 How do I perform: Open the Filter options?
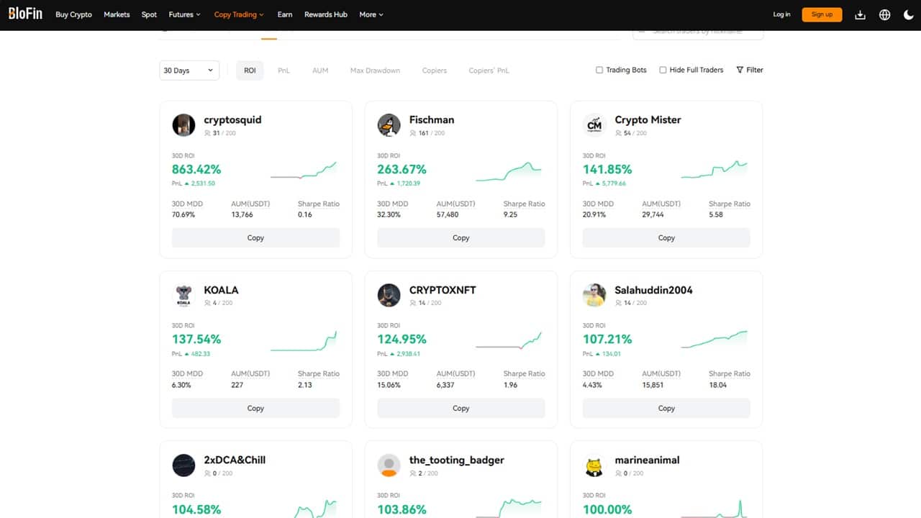[749, 70]
